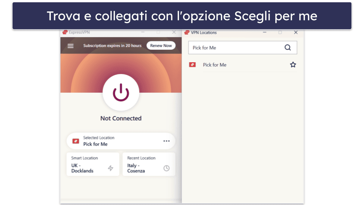Click the search field in VPN Locations
Viewport: 364px width, 205px height.
243,48
